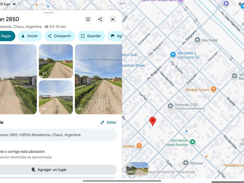The width and height of the screenshot is (244, 183).
Task: Tap the Burguer locura restaurant icon
Action: (x=214, y=89)
